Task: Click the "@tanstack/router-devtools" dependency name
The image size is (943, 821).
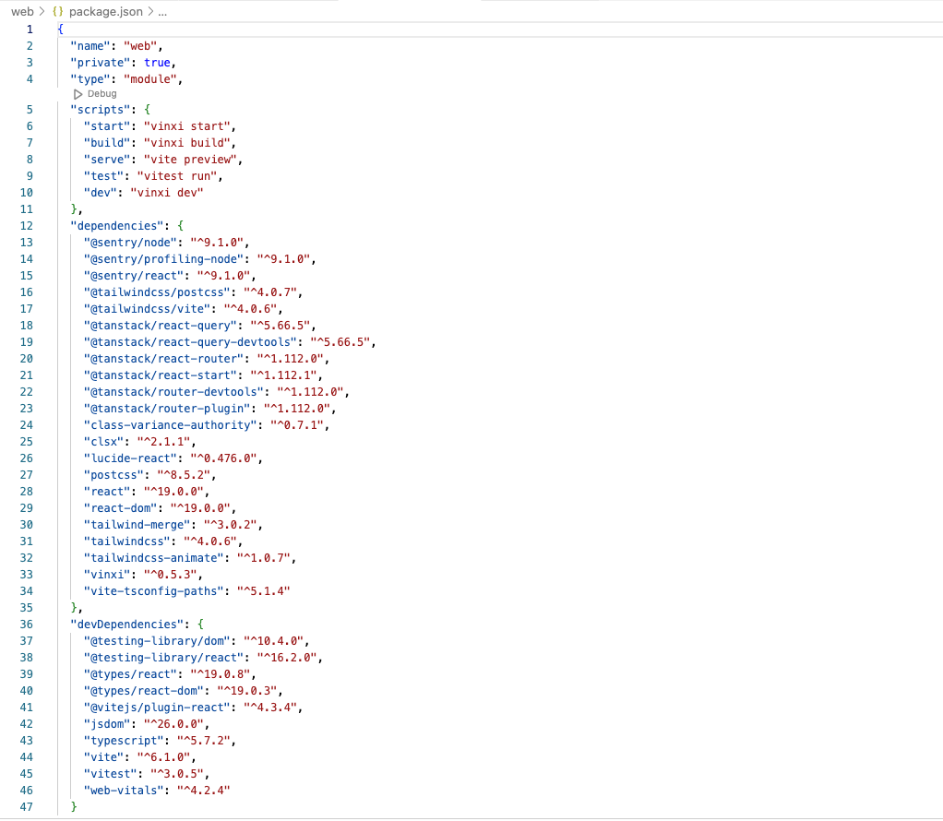Action: (173, 392)
